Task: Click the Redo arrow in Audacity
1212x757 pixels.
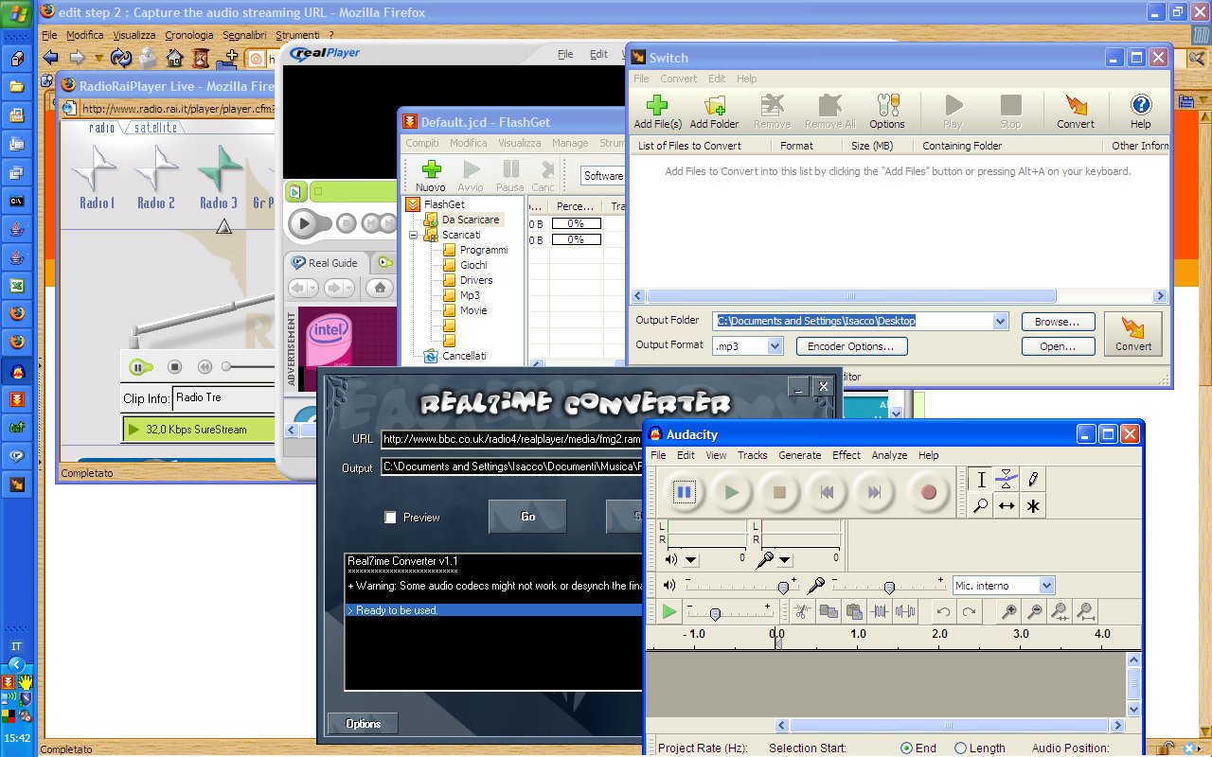Action: [969, 612]
